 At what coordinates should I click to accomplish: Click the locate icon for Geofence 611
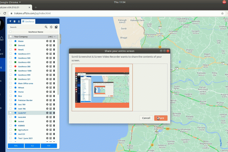(47, 54)
